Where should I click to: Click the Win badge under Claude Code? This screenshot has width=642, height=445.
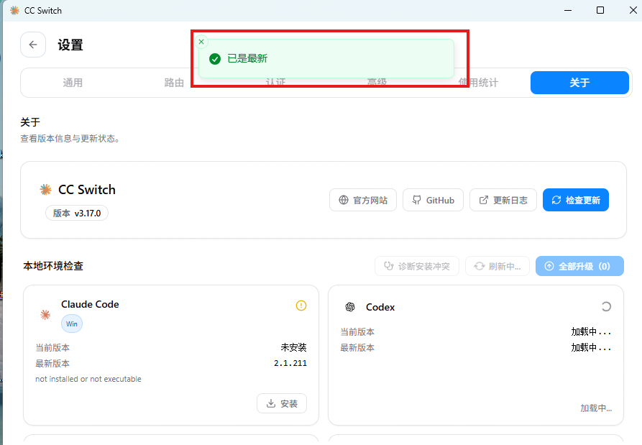[72, 324]
